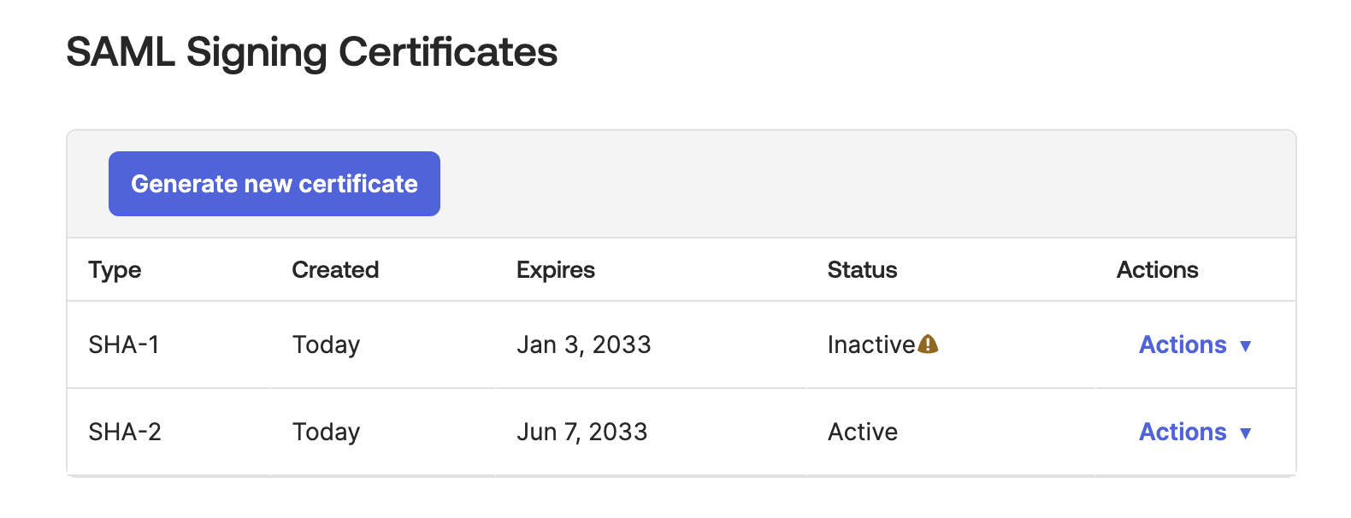The height and width of the screenshot is (518, 1351).
Task: Click the Today created cell for SHA-2
Action: pos(326,432)
